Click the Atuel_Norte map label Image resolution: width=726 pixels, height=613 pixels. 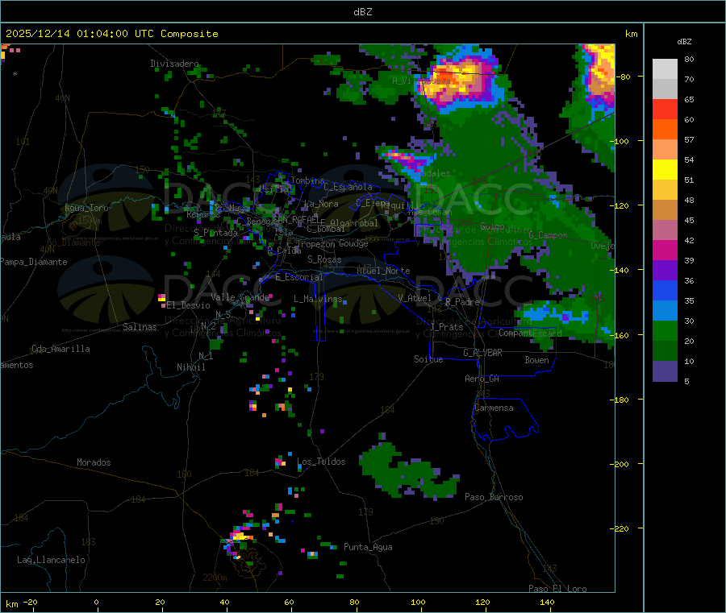tap(383, 271)
